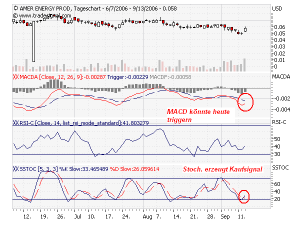The image size is (300, 225).
Task: Click the USD currency label
Action: pos(277,8)
